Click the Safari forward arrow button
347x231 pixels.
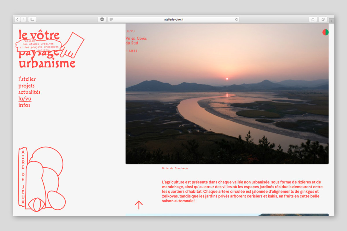point(23,19)
